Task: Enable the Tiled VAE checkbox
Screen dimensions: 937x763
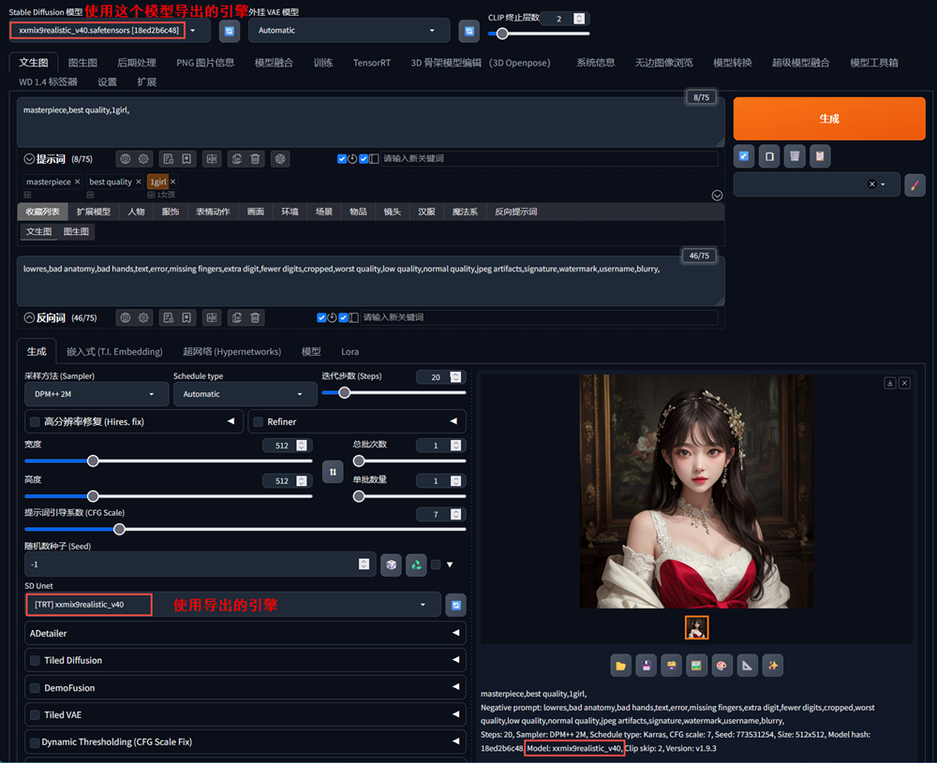Action: pyautogui.click(x=35, y=714)
